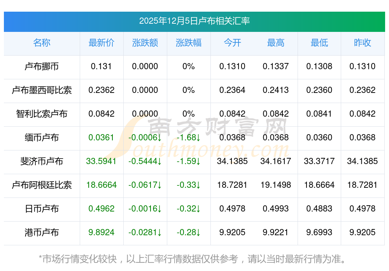Image resolution: width=389 pixels, height=271 pixels.
Task: Select the 斐济币卢布 row name
Action: click(42, 161)
